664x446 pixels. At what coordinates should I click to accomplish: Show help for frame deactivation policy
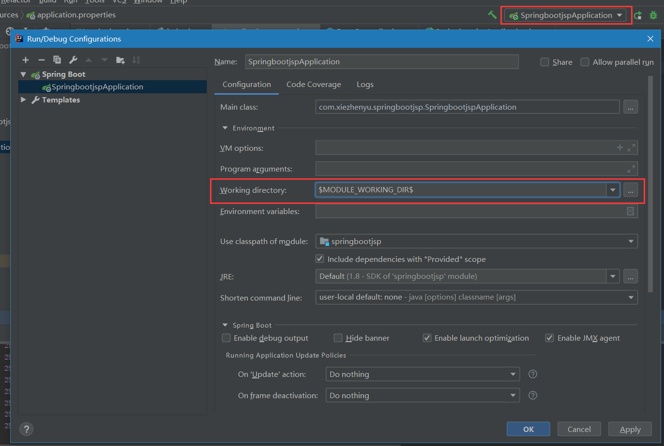click(533, 395)
